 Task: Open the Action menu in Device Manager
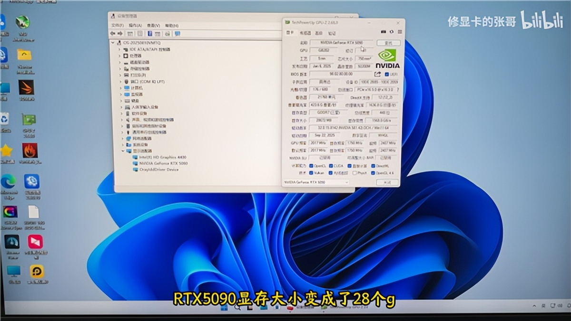click(135, 25)
